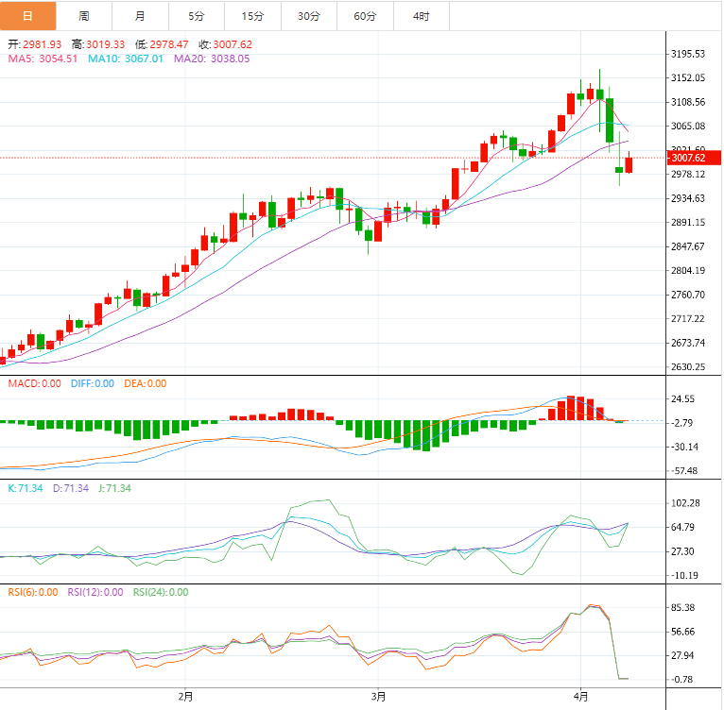Select the 60分 timeframe tab
The image size is (724, 710).
click(365, 16)
